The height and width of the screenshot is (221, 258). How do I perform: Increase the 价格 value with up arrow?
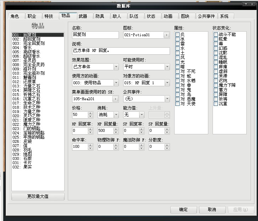[x=90, y=113]
